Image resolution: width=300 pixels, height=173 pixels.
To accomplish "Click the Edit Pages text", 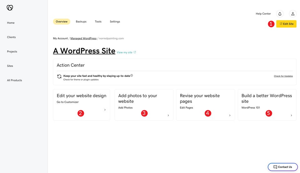I will pyautogui.click(x=186, y=108).
